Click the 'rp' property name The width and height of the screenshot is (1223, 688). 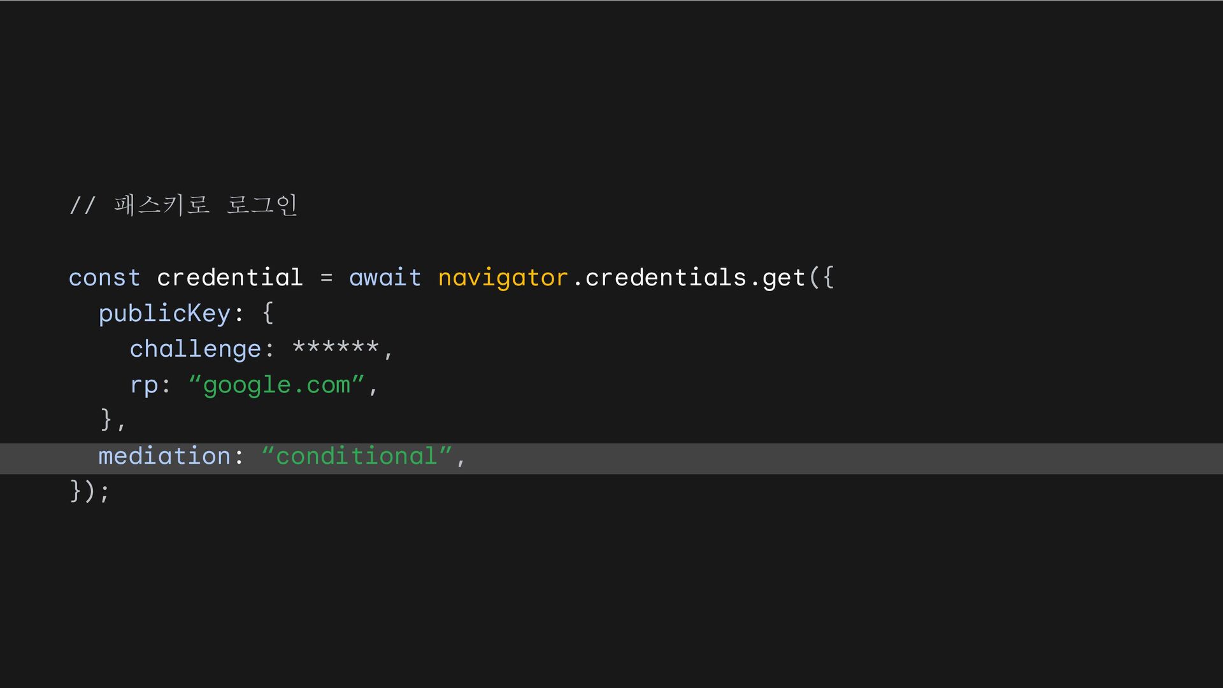point(144,385)
